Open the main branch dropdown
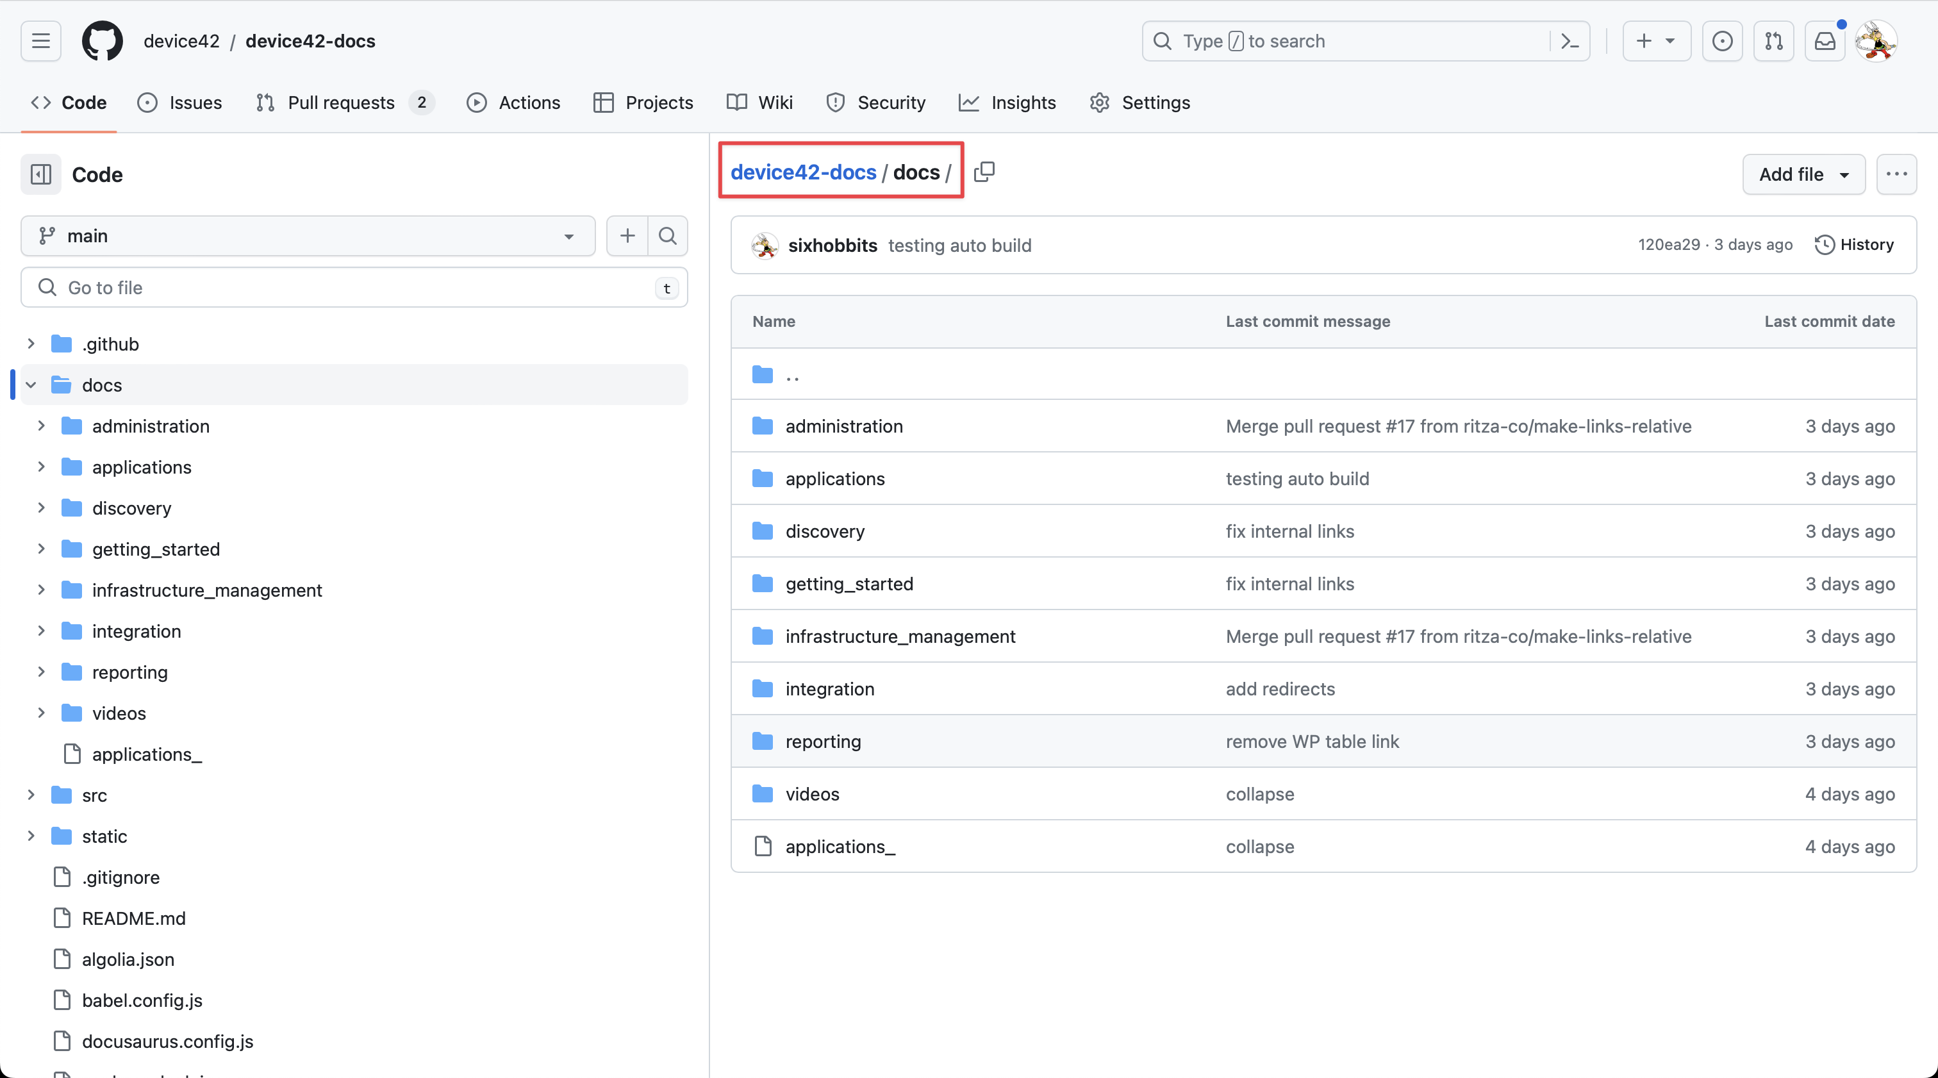Image resolution: width=1938 pixels, height=1078 pixels. coord(307,235)
